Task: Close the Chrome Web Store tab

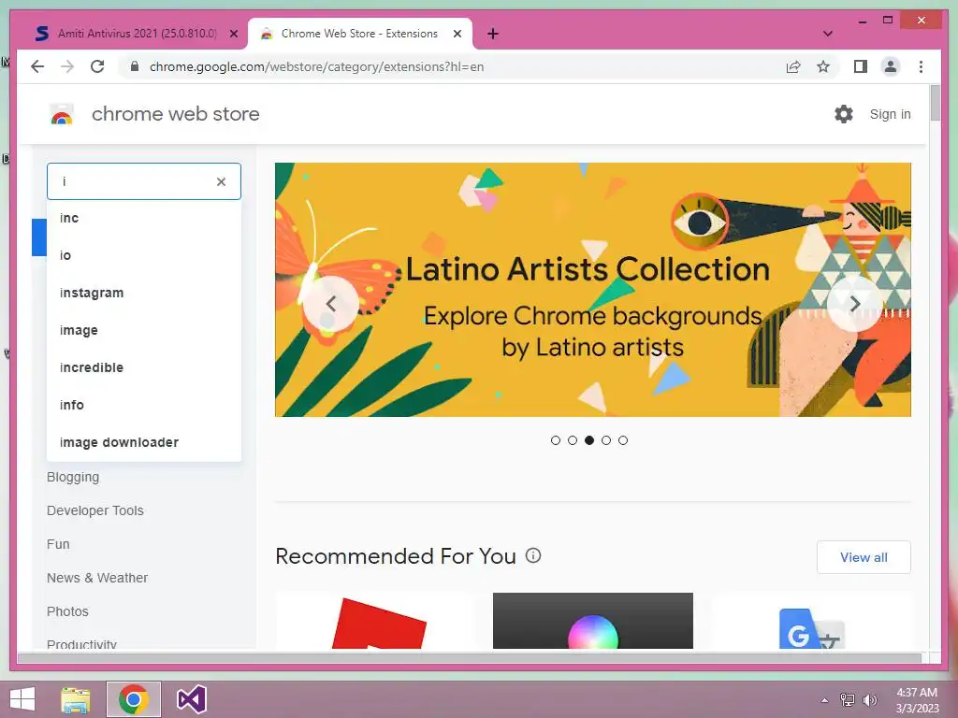Action: (457, 34)
